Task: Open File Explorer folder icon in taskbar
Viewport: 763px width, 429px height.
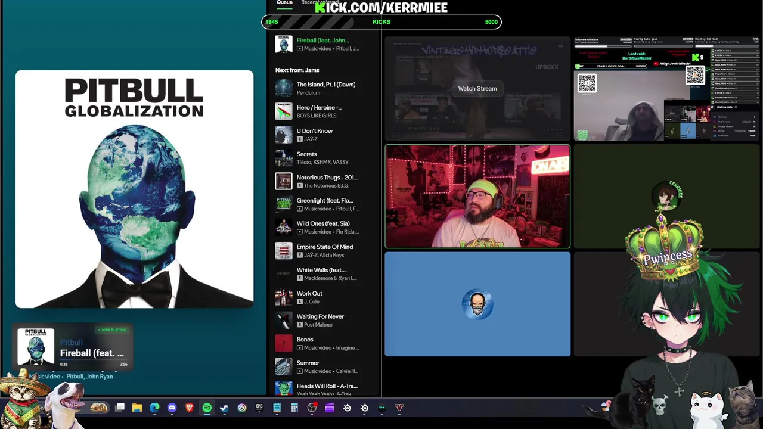Action: [x=137, y=408]
